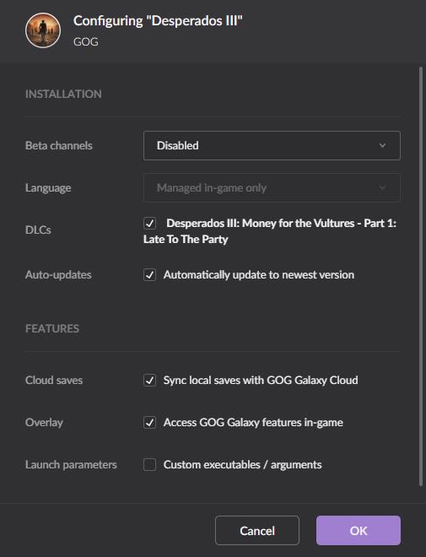Click the Configuring Desperados III title text
This screenshot has width=426, height=557.
[158, 21]
